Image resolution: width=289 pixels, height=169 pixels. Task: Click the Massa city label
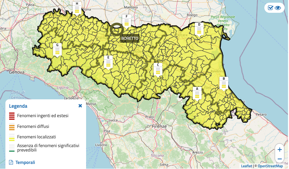[91, 104]
